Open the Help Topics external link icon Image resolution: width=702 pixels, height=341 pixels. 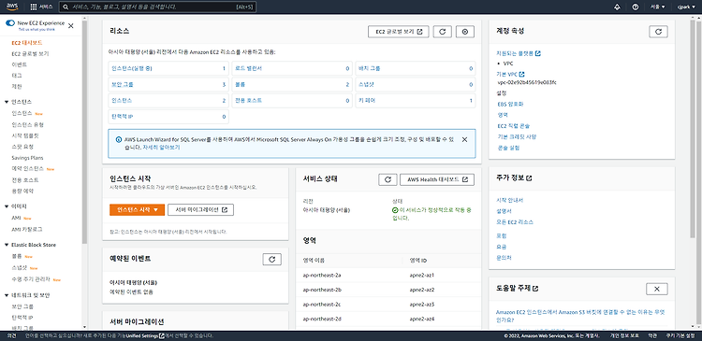click(535, 289)
